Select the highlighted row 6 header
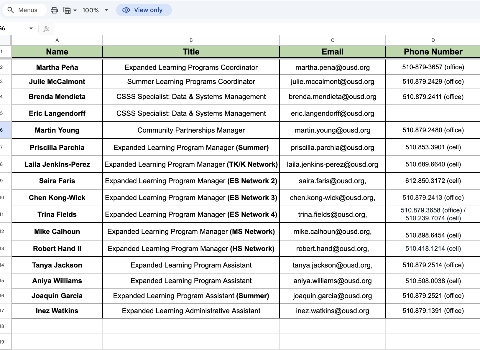480x350 pixels. (x=5, y=130)
